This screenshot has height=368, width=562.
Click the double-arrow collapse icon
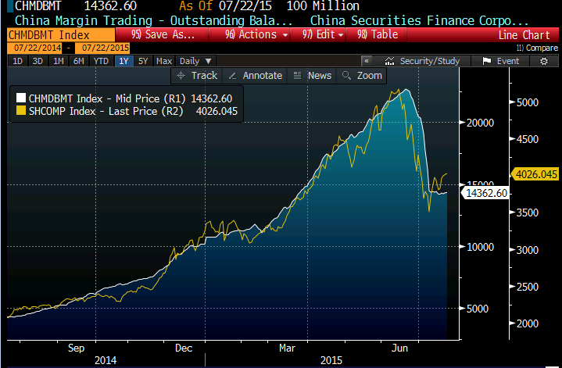pos(366,61)
